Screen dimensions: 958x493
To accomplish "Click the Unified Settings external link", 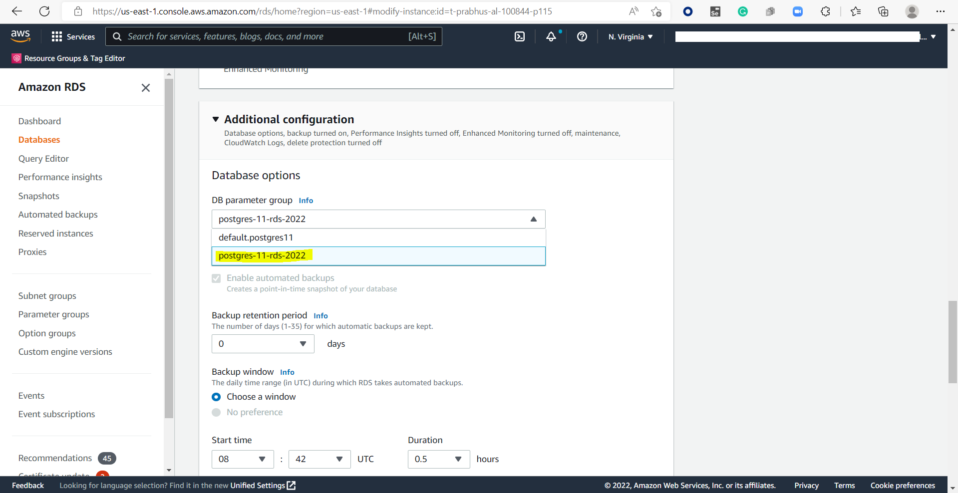I will click(x=263, y=486).
